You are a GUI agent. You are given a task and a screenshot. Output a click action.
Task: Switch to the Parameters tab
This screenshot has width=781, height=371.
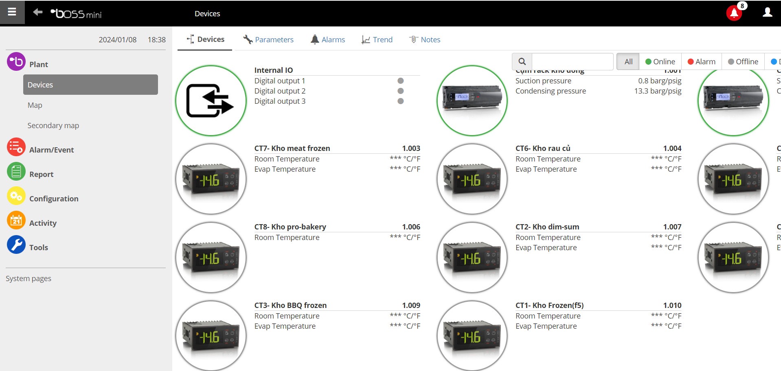click(268, 39)
